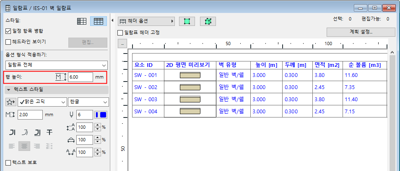Click the row height 6.00 input field
400x171 pixels.
point(81,77)
